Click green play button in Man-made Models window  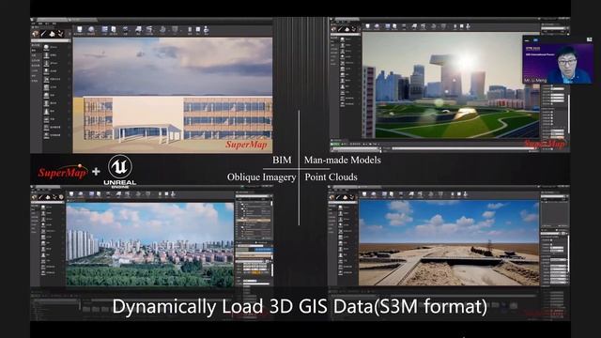point(335,145)
